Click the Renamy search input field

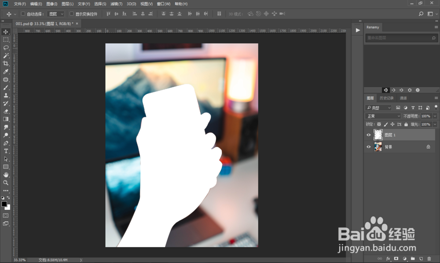(401, 38)
